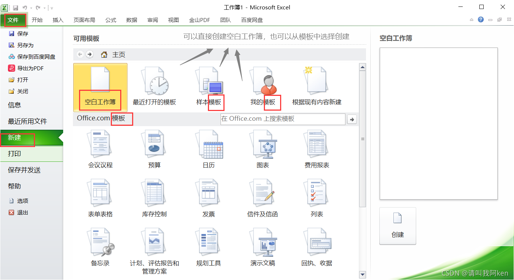
Task: Click the Save icon in quick access toolbar
Action: pyautogui.click(x=16, y=8)
